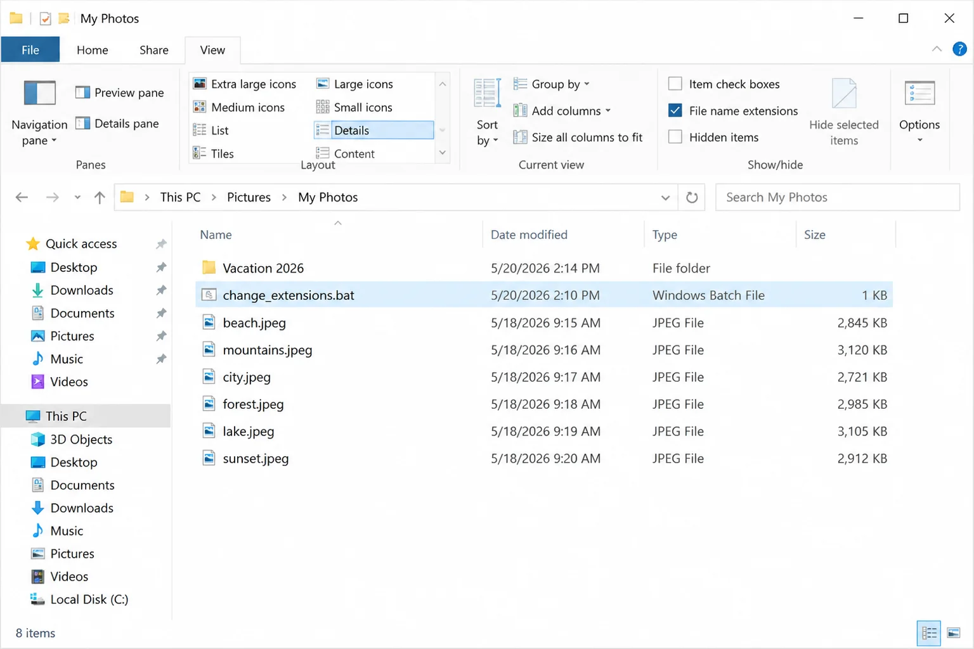This screenshot has width=974, height=649.
Task: Enable Item check boxes
Action: (675, 84)
